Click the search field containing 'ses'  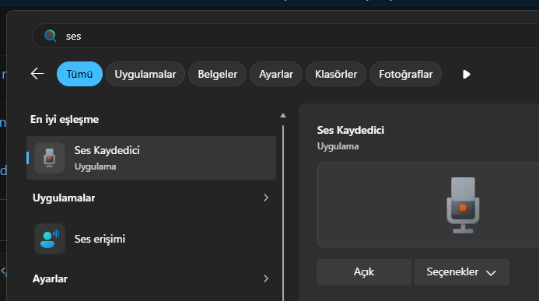pyautogui.click(x=285, y=36)
